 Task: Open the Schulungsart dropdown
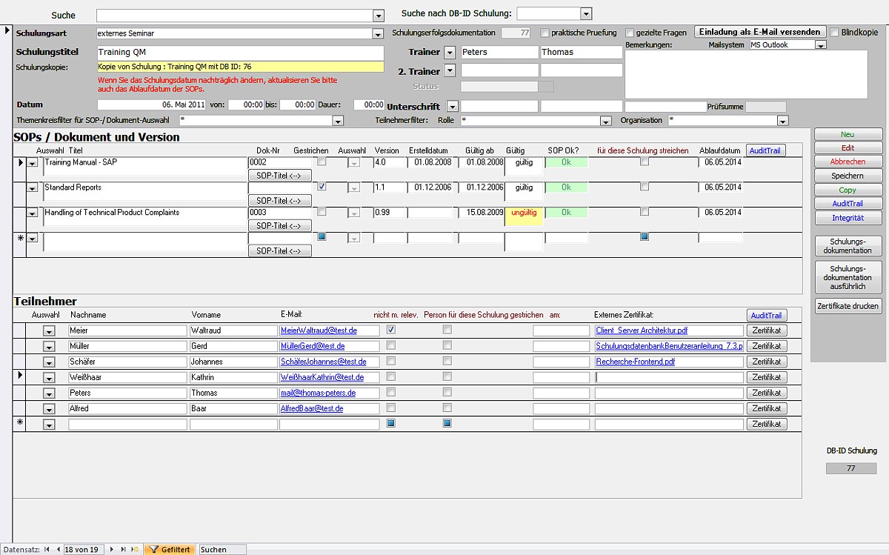pos(378,33)
